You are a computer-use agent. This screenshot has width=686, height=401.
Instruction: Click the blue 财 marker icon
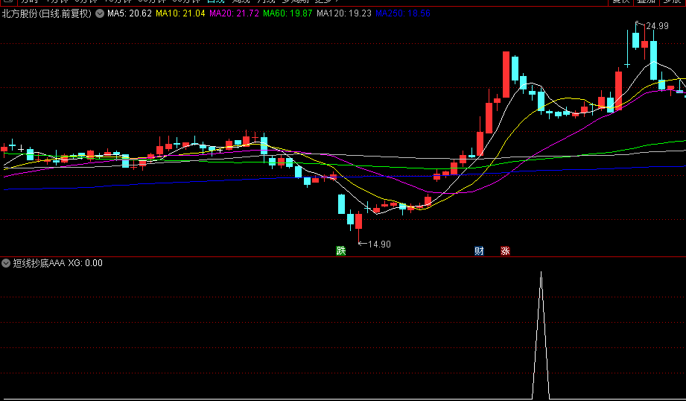(479, 251)
